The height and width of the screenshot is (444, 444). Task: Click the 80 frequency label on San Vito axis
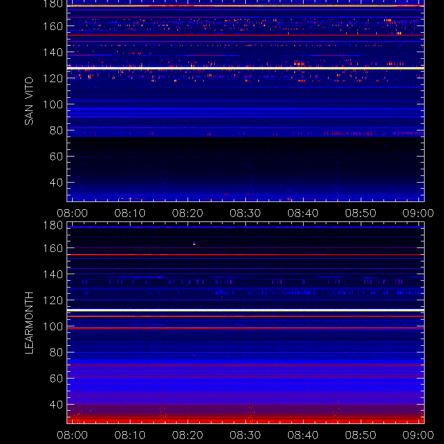click(56, 130)
